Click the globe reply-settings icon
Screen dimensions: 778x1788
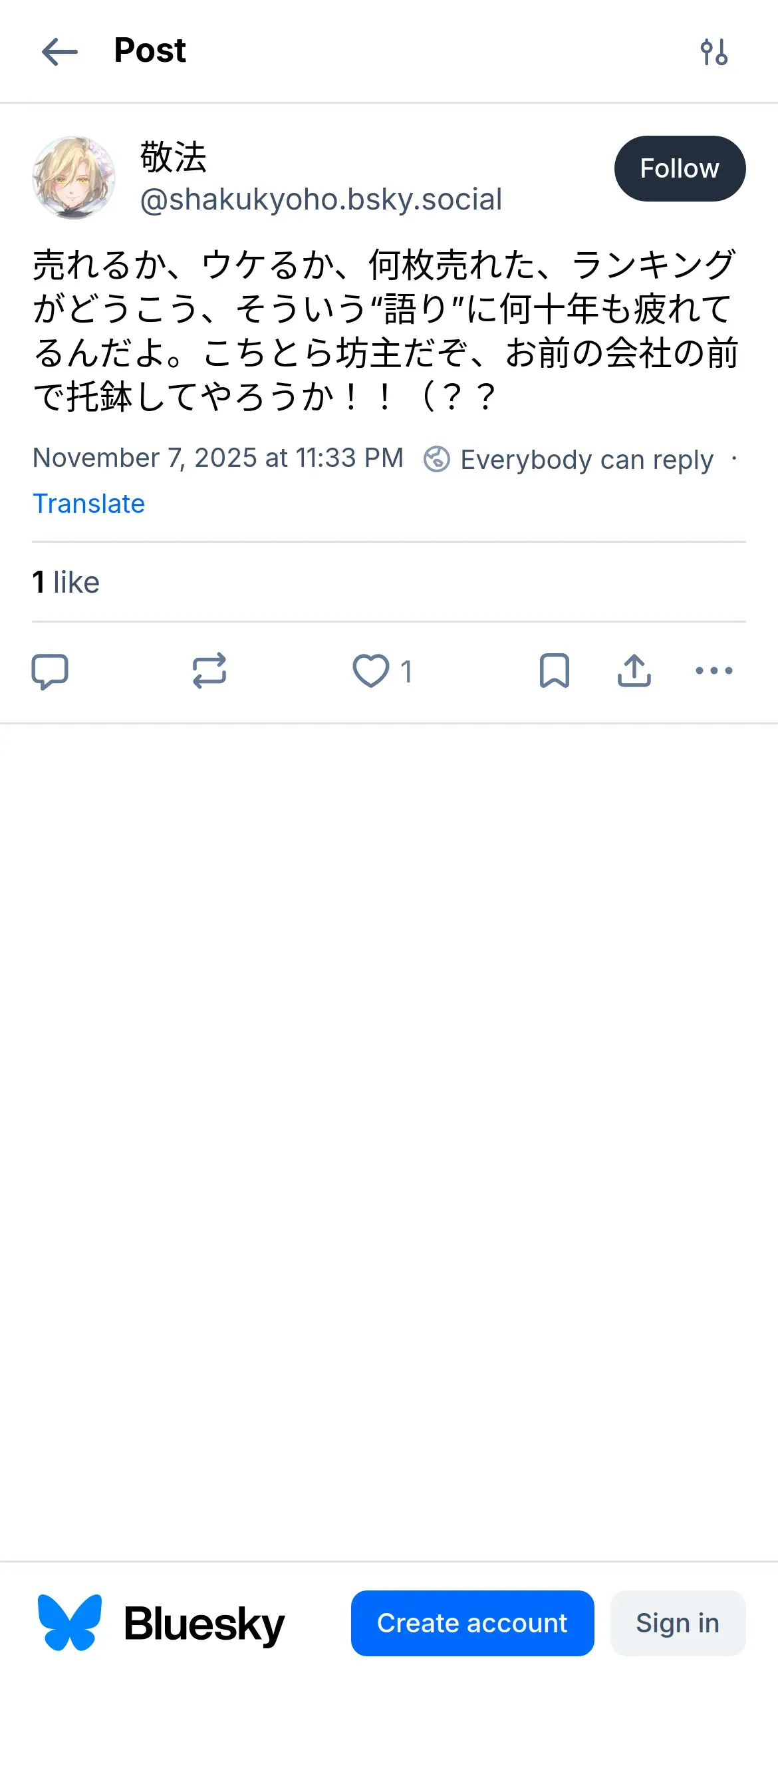[x=436, y=460]
